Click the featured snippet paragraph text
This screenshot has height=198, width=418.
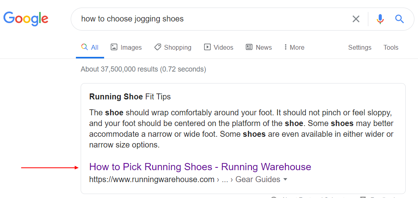pyautogui.click(x=241, y=129)
